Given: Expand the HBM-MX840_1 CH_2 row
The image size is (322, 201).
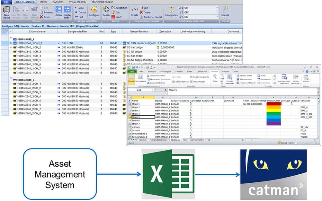Looking at the screenshot, I should [11, 48].
